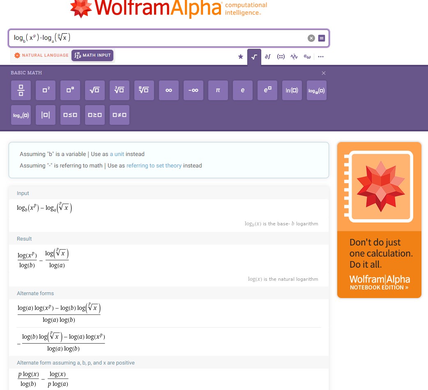428x390 pixels.
Task: Click 'NOTEBOOK EDITION »' link in ad
Action: coord(379,287)
